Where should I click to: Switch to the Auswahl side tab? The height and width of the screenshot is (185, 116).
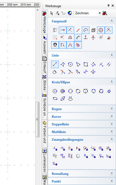45,45
